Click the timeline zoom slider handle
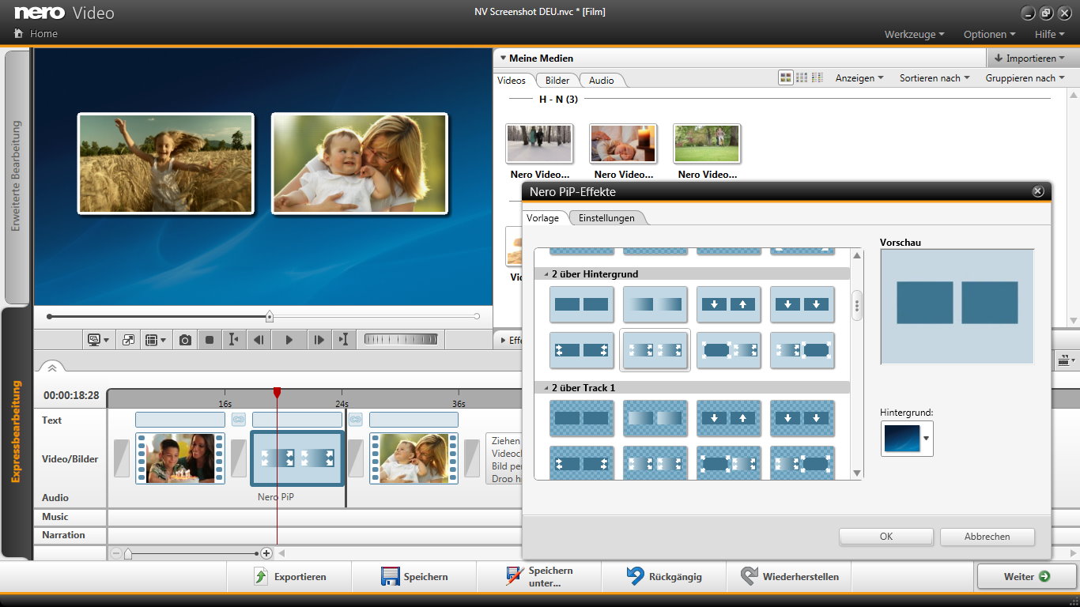Screen dimensions: 1080x607 (128, 554)
